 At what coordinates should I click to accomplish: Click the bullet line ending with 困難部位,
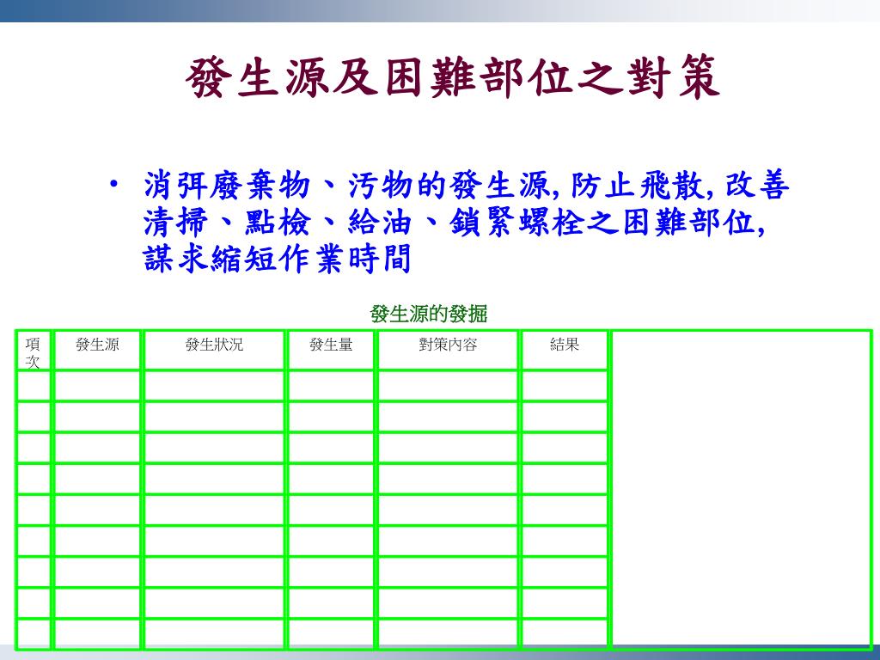454,223
